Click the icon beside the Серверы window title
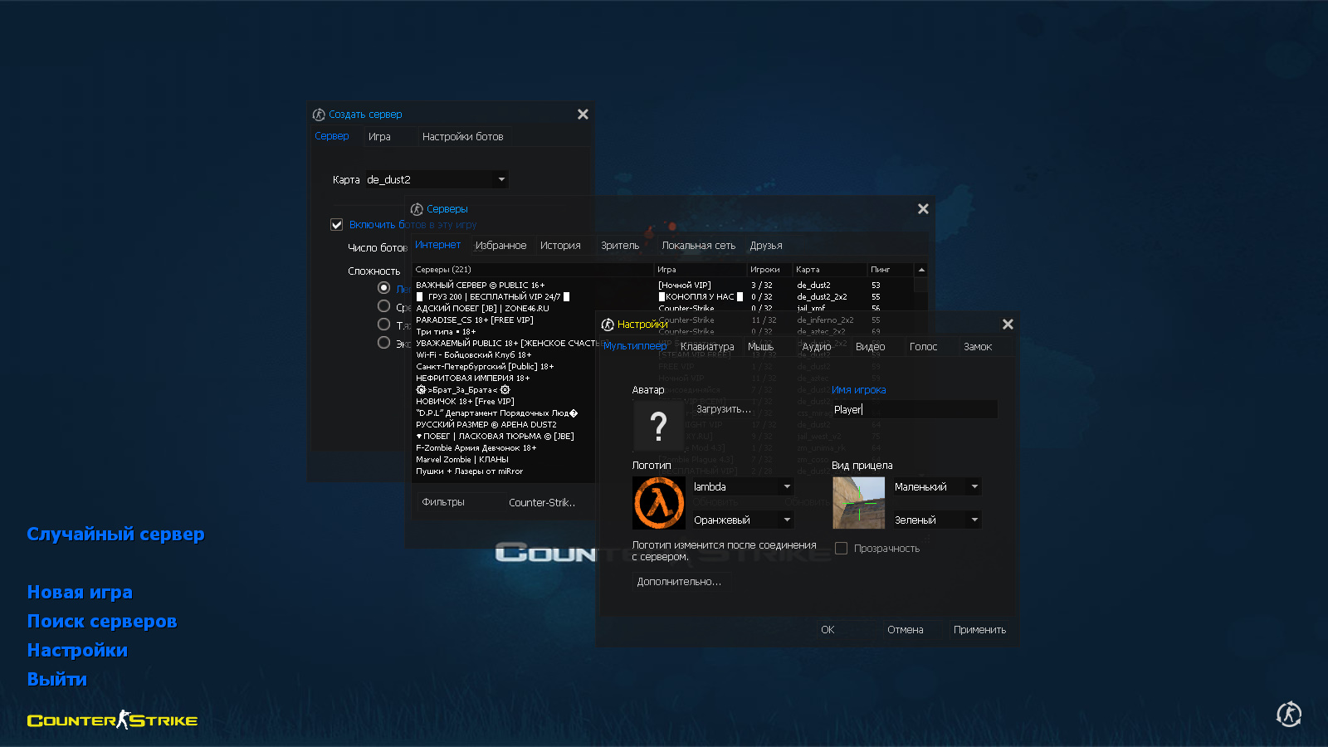The image size is (1328, 747). (417, 209)
